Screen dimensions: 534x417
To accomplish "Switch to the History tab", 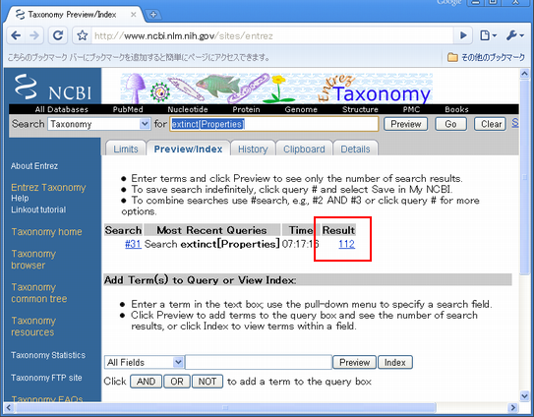I will 253,149.
